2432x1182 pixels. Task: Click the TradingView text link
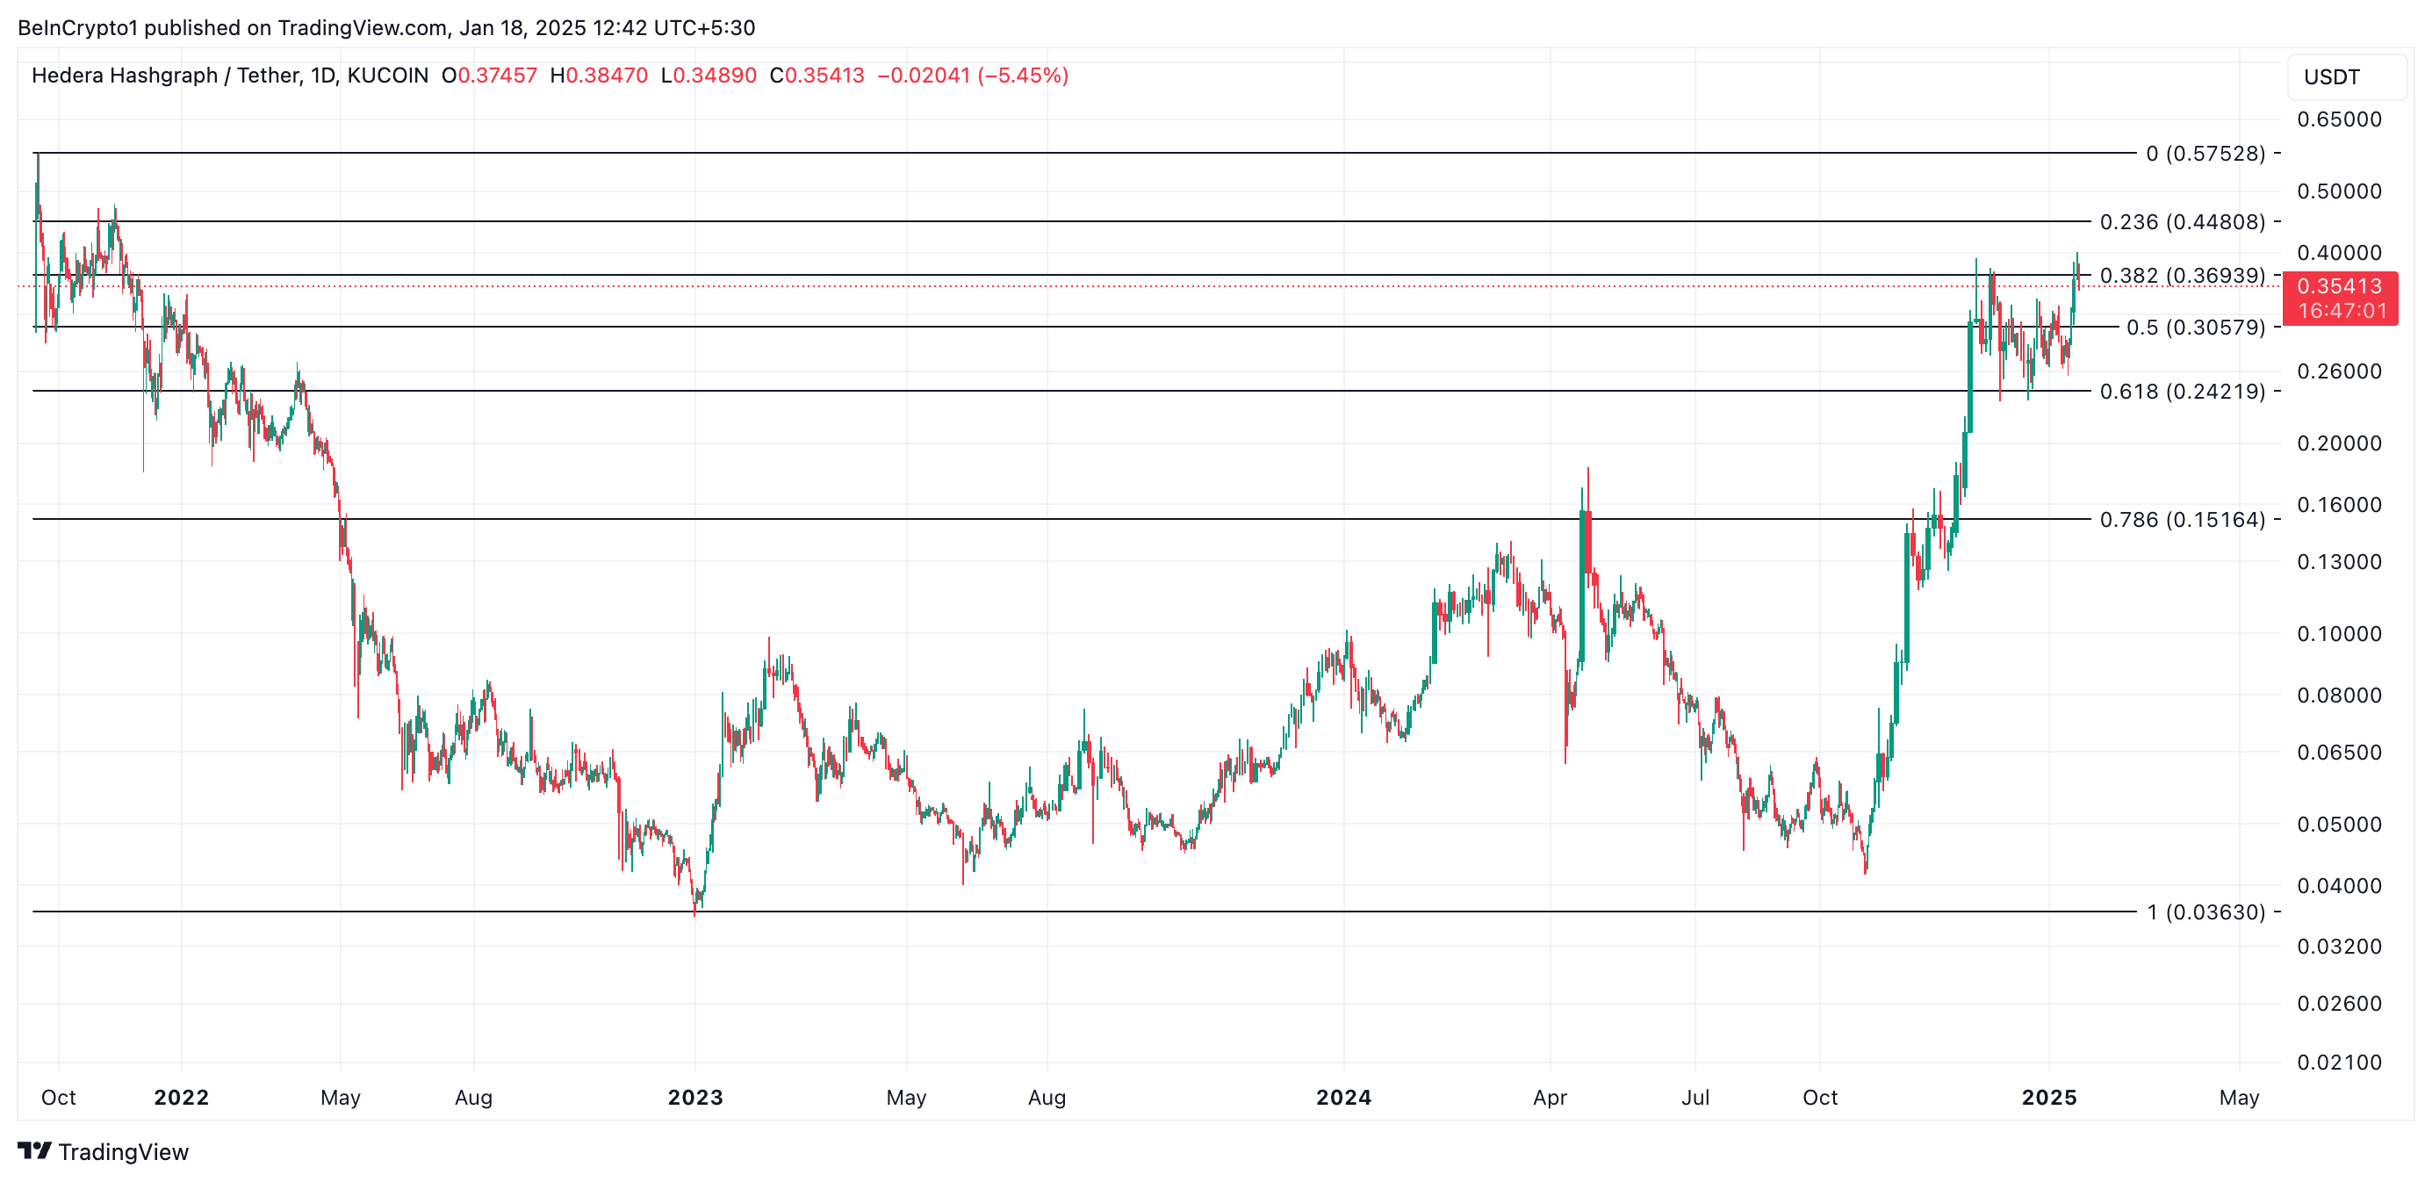123,1152
